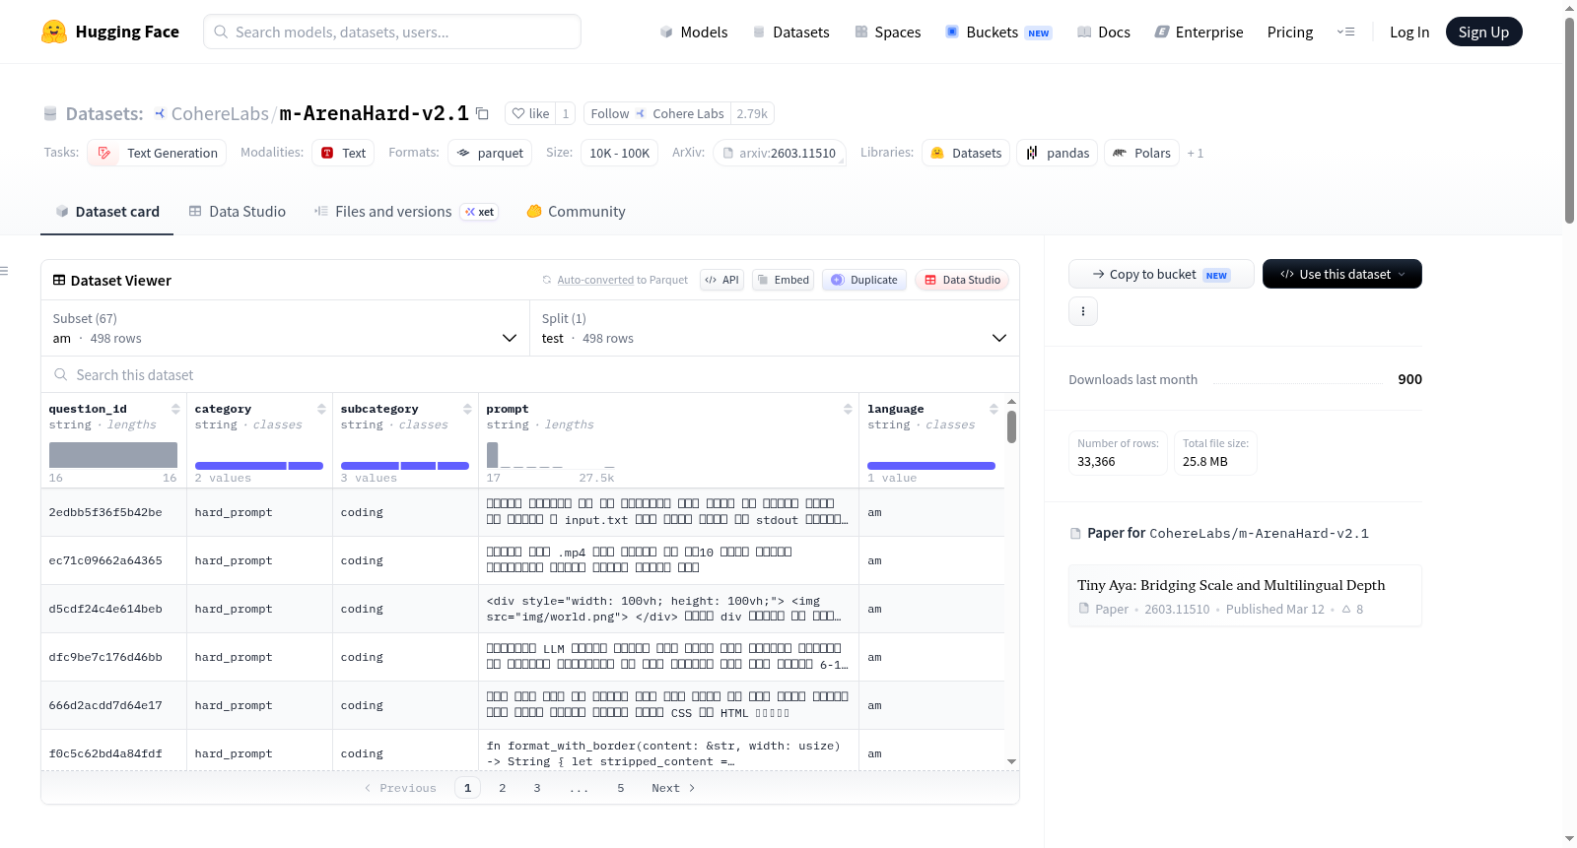
Task: Click the heart like icon
Action: point(518,113)
